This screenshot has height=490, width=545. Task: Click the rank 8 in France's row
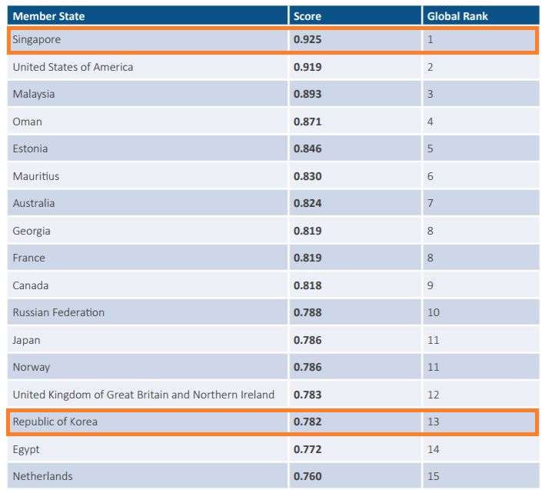pos(430,258)
